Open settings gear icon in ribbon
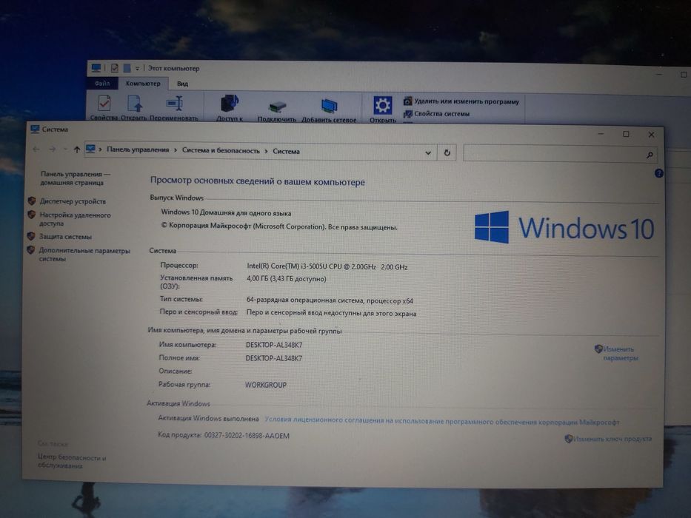 click(382, 105)
